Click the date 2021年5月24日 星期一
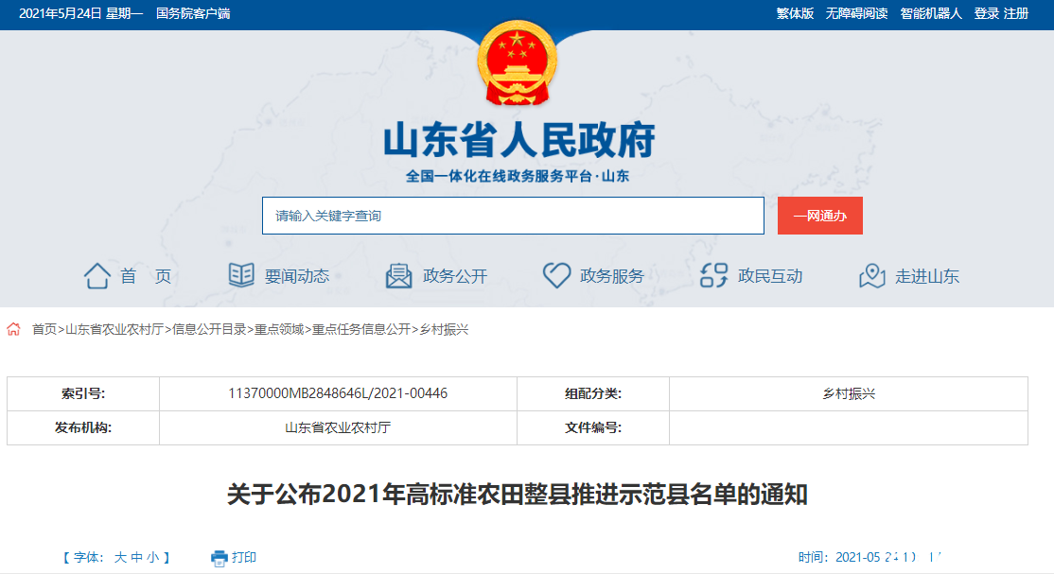The image size is (1054, 574). pyautogui.click(x=80, y=13)
